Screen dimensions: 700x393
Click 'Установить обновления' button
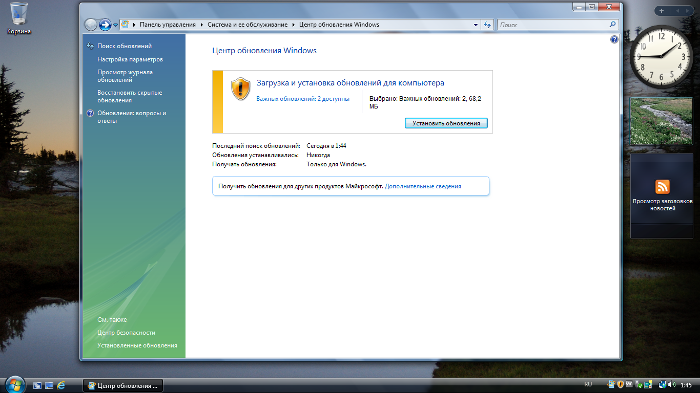coord(446,123)
